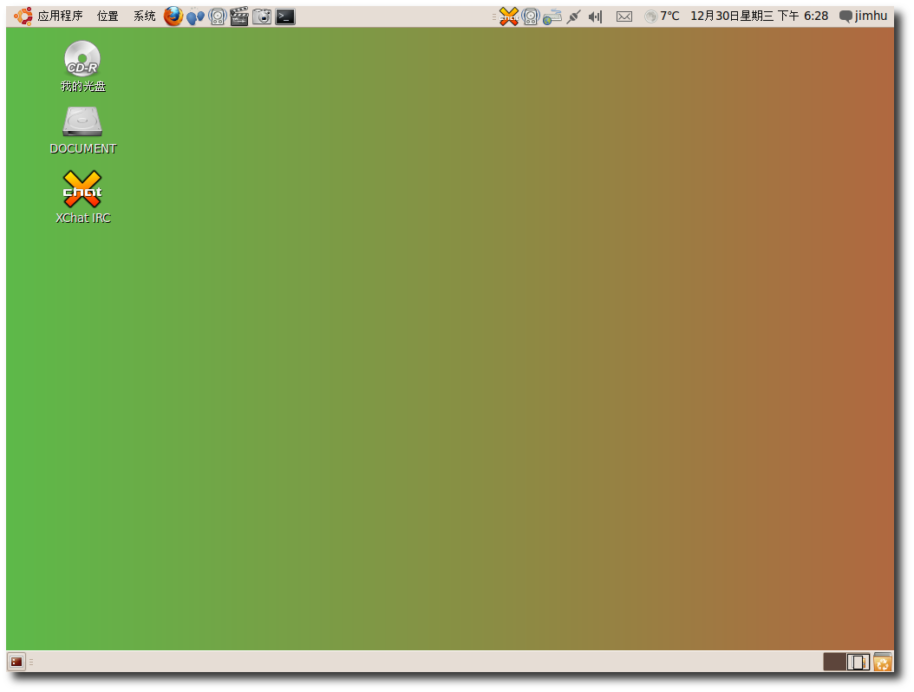The image size is (914, 692).
Task: Open the 位置 places menu
Action: pyautogui.click(x=108, y=16)
